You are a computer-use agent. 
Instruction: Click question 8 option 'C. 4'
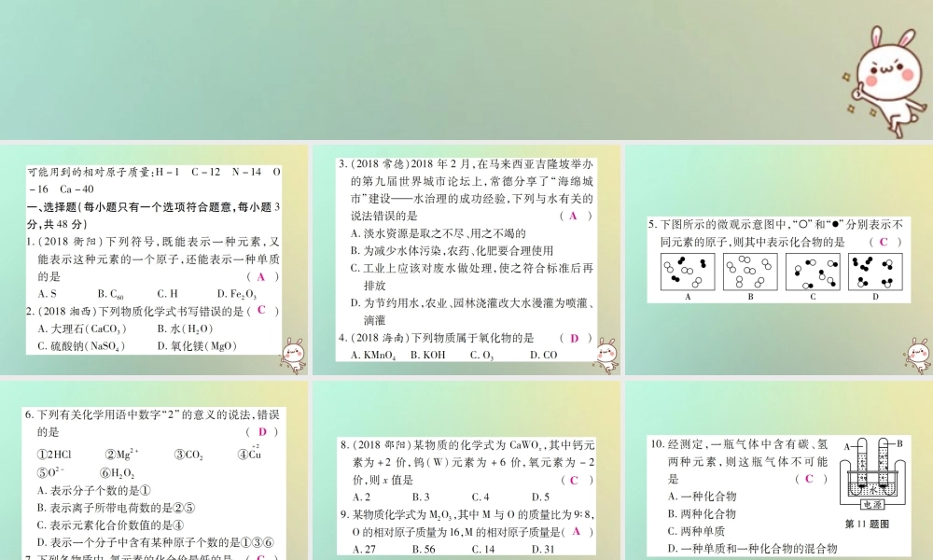(480, 497)
